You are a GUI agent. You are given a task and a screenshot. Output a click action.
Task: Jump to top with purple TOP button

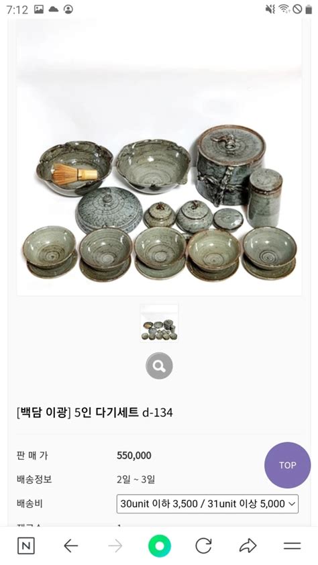(287, 465)
